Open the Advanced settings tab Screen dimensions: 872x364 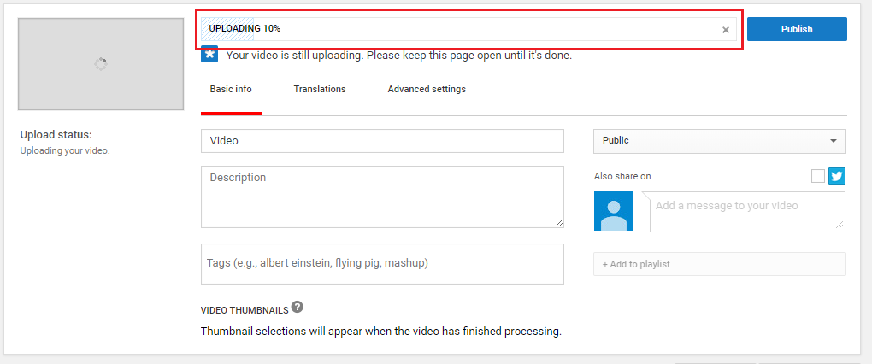[427, 89]
